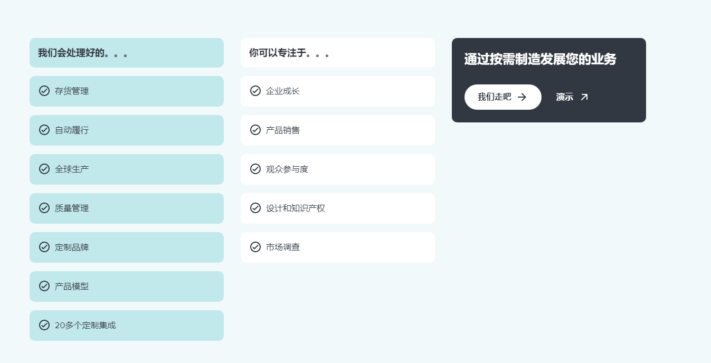This screenshot has height=363, width=711.
Task: Click the 我们走吧 button
Action: pyautogui.click(x=503, y=97)
